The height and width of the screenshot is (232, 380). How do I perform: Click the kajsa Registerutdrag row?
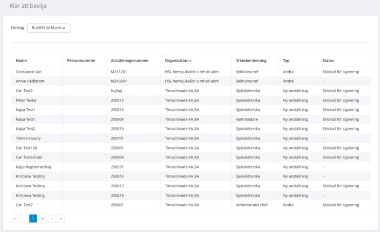coord(32,167)
